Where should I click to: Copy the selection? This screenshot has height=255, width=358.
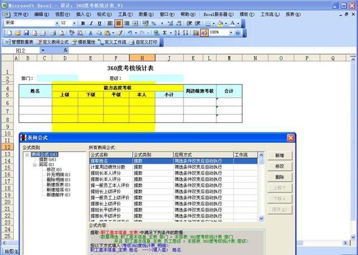98,33
